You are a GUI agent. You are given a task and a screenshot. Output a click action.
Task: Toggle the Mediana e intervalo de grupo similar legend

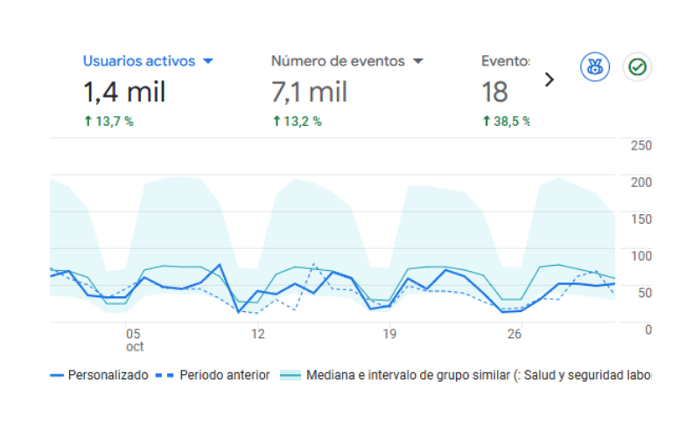coord(478,375)
